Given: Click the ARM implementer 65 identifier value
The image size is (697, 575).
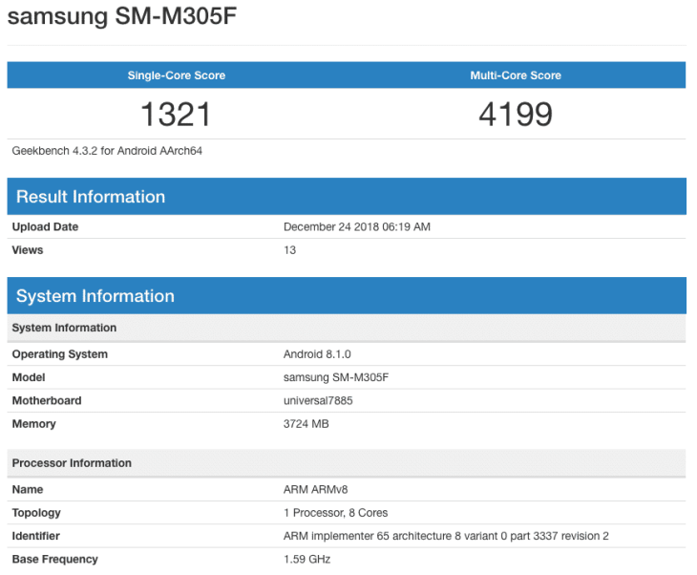Looking at the screenshot, I should pos(446,536).
